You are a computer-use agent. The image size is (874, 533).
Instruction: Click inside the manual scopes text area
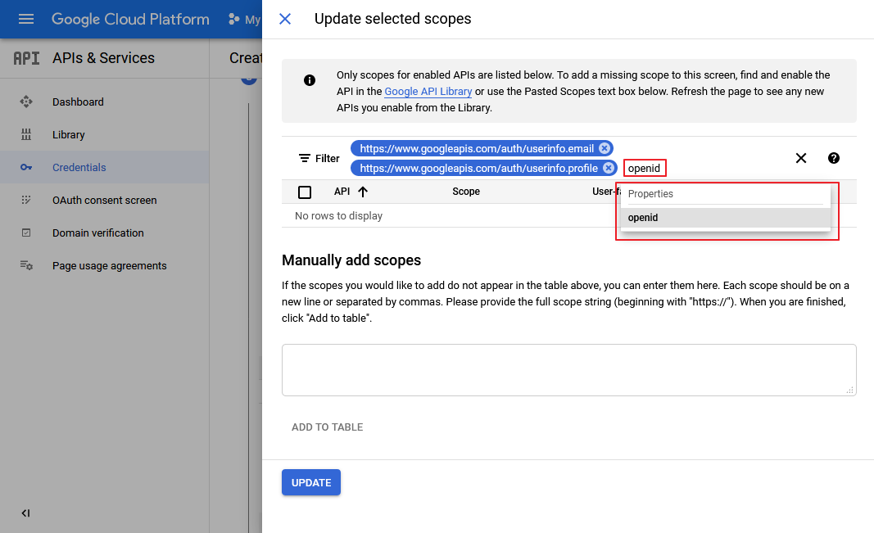tap(569, 370)
